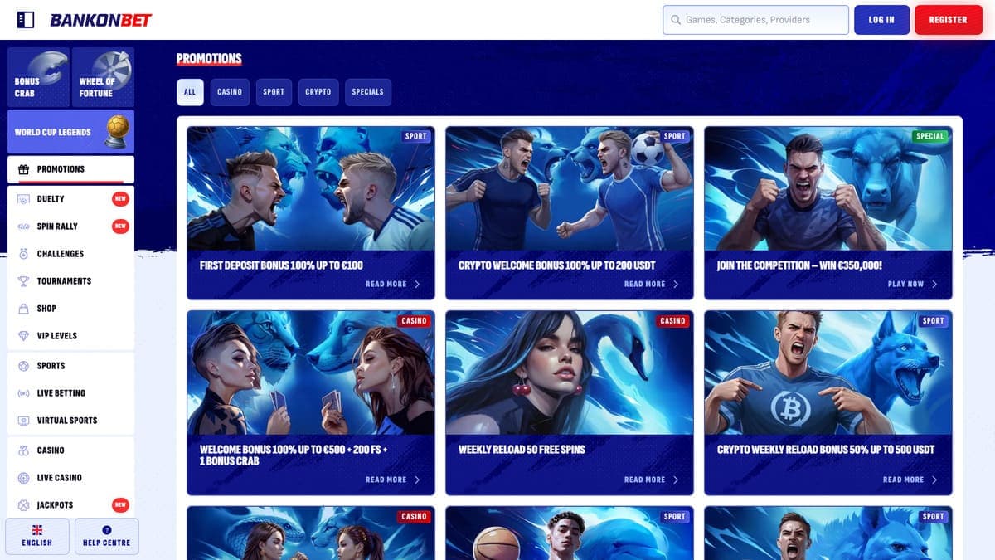Viewport: 995px width, 560px height.
Task: Click arrow beside Play Now
Action: coord(934,284)
